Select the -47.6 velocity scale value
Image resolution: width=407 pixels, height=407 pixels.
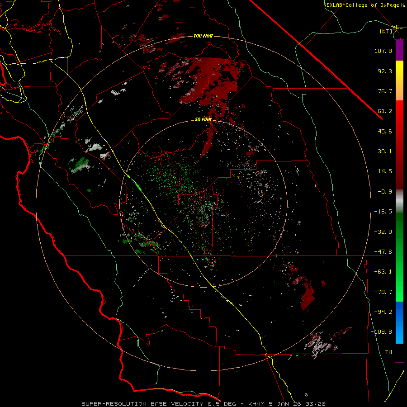pos(383,252)
